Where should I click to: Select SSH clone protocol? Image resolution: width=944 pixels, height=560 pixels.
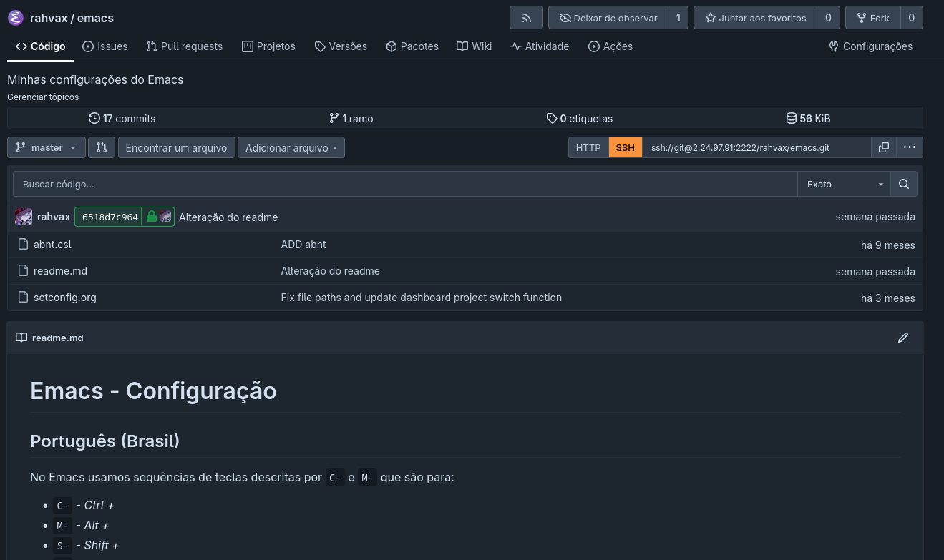tap(626, 147)
